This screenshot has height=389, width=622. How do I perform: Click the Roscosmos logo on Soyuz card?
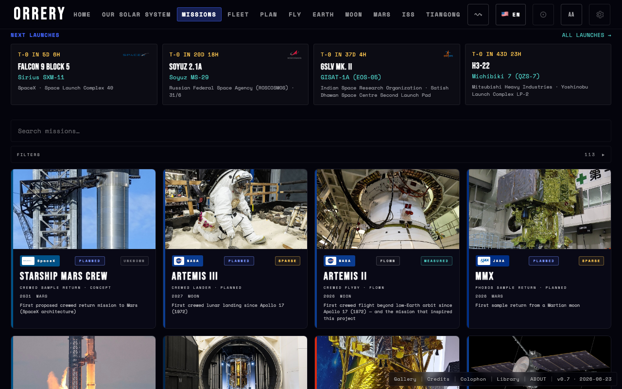pyautogui.click(x=294, y=54)
